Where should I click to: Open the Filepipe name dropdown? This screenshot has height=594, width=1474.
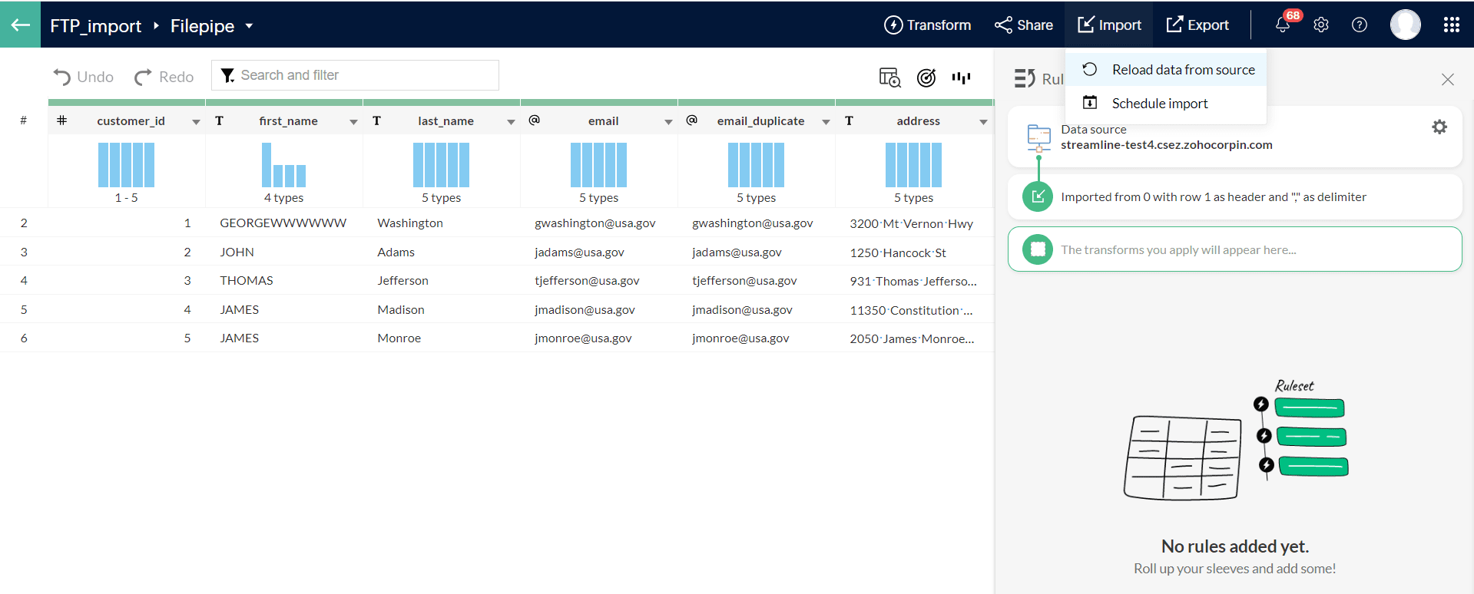[249, 26]
